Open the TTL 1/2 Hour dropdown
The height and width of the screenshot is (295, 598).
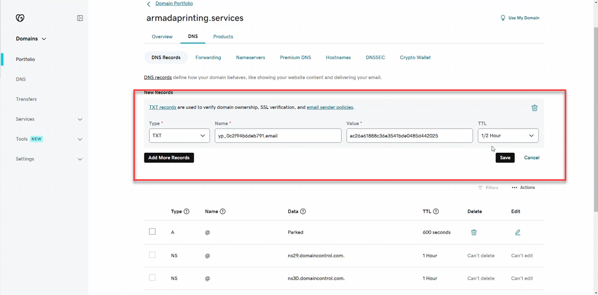coord(508,136)
